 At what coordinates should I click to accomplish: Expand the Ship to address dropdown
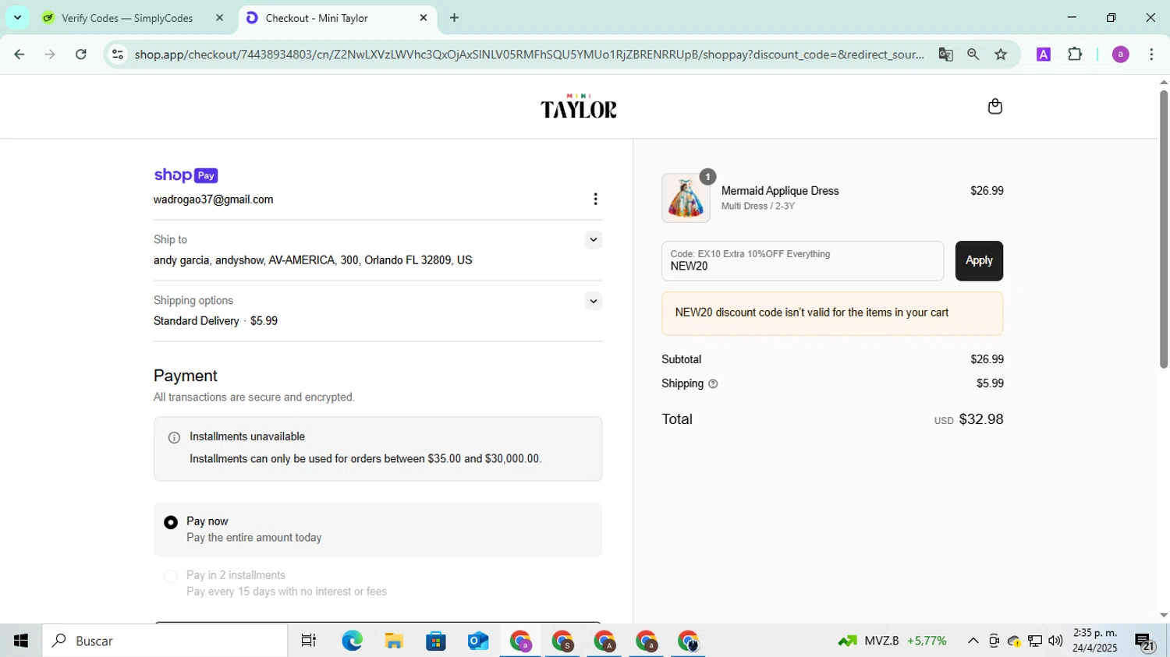coord(594,240)
